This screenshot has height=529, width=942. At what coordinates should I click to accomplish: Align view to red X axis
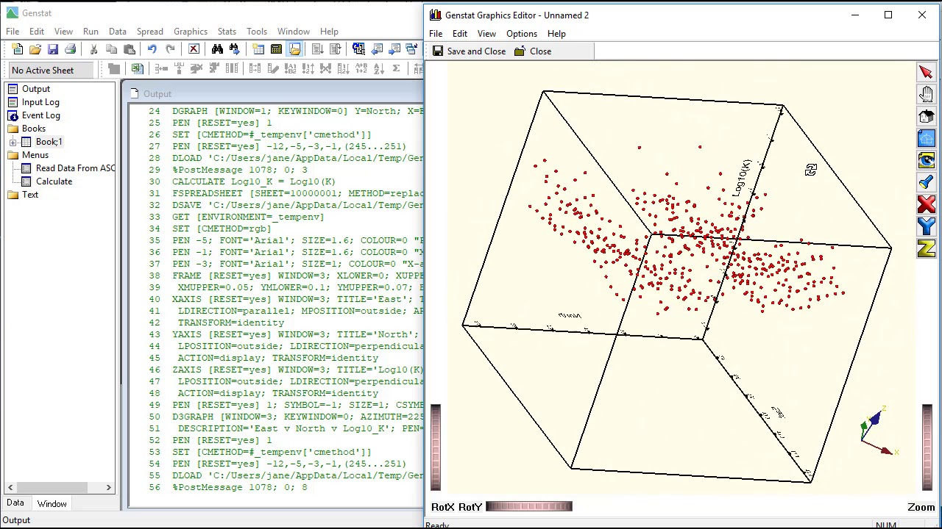click(x=926, y=204)
